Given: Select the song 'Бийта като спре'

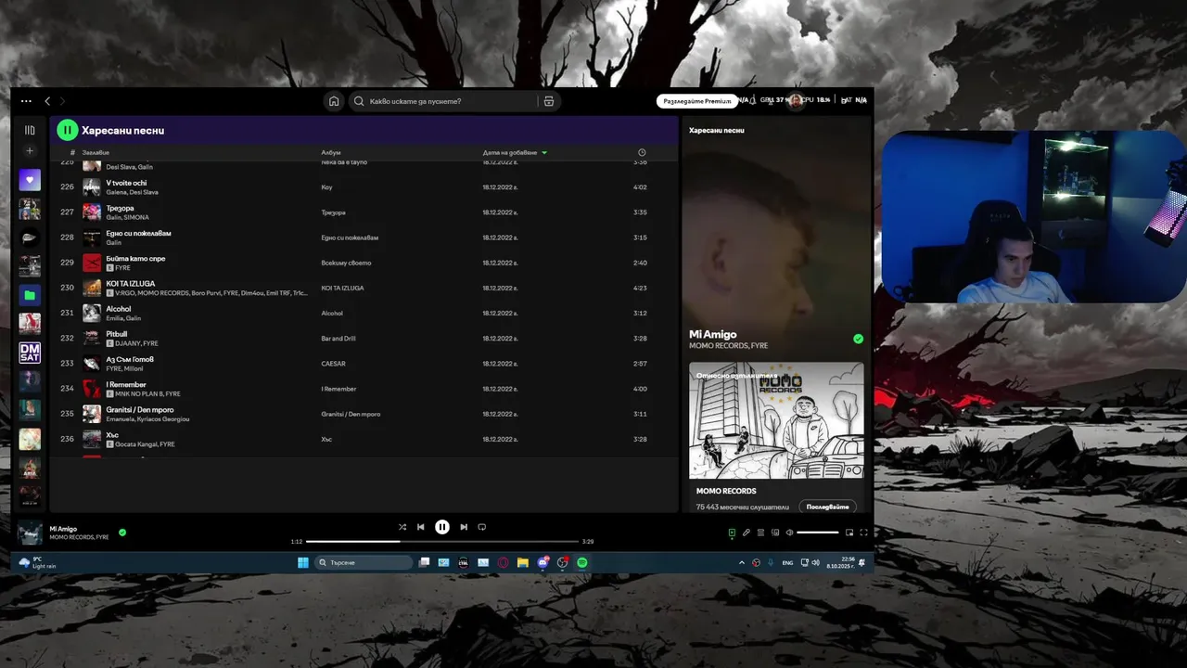Looking at the screenshot, I should tap(135, 258).
